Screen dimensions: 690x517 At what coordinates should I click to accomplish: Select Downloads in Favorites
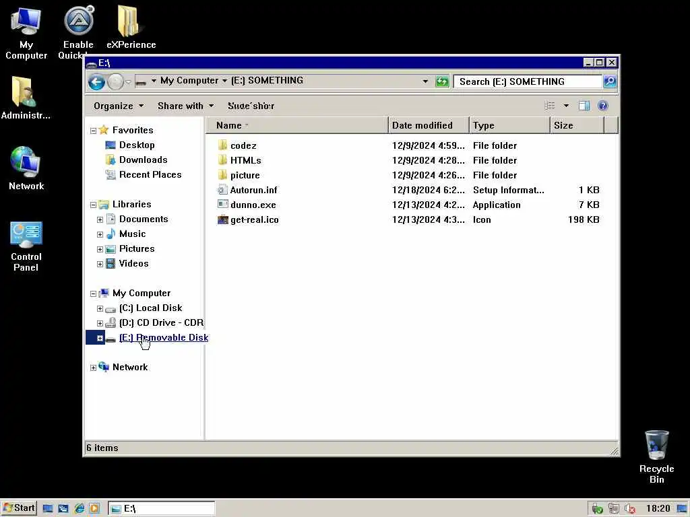click(136, 160)
